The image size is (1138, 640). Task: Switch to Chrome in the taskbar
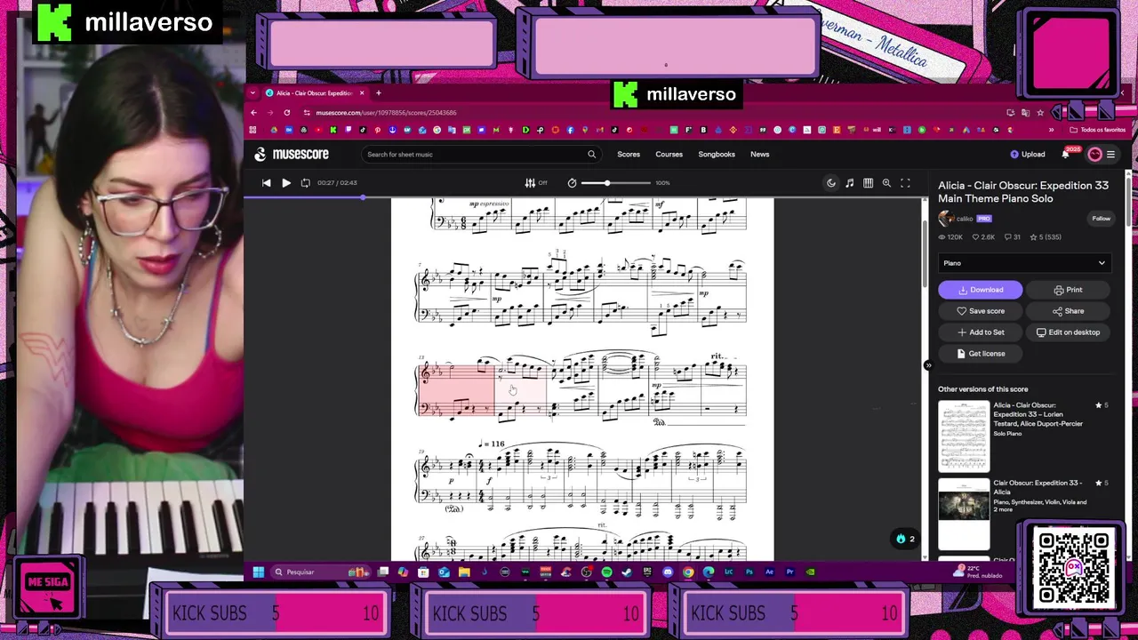click(x=688, y=572)
